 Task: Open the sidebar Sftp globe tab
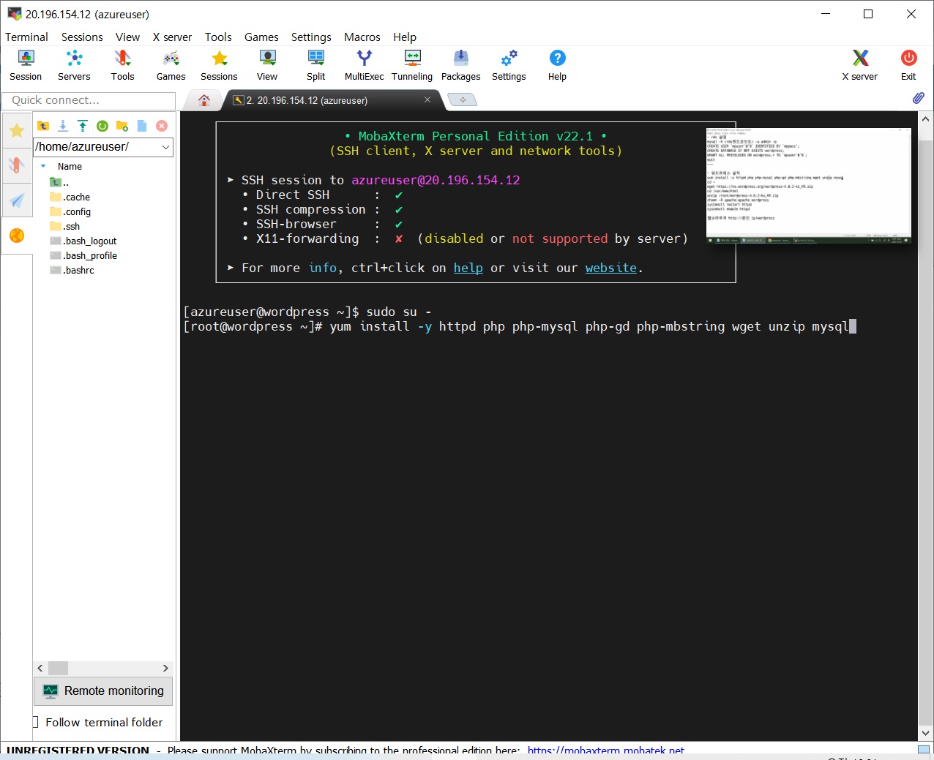(17, 236)
